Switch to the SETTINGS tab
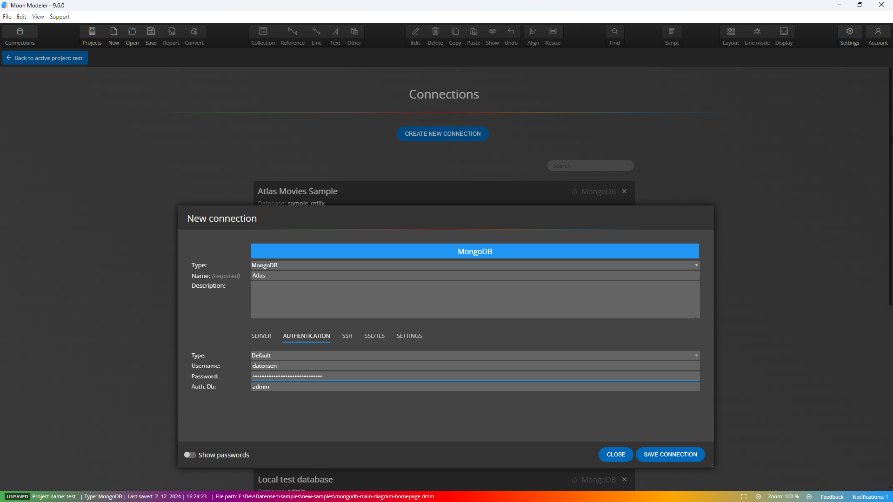This screenshot has height=502, width=893. coord(409,336)
